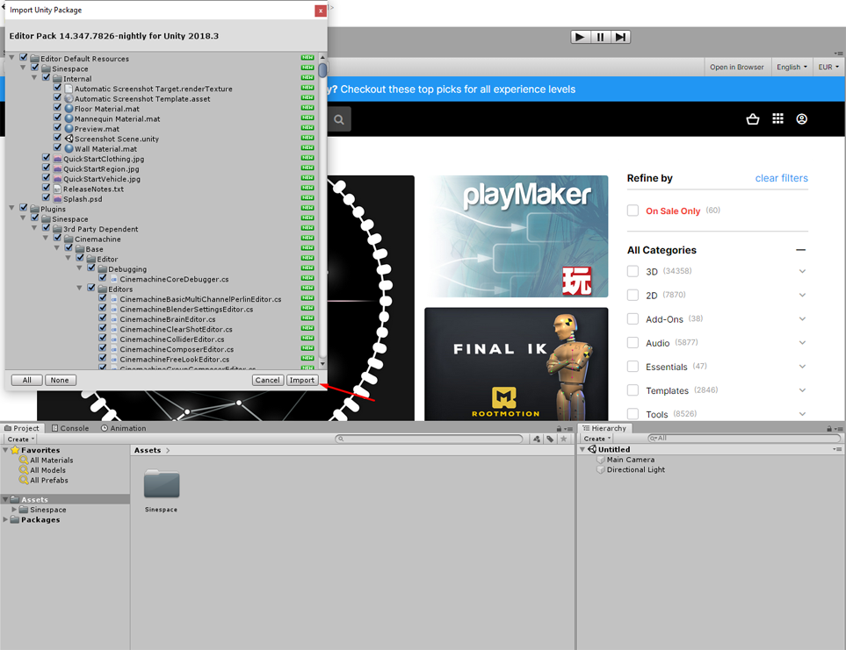Expand the 2D category chevron
The width and height of the screenshot is (846, 650).
coord(802,295)
